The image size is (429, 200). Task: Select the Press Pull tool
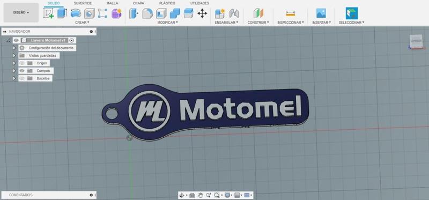134,13
